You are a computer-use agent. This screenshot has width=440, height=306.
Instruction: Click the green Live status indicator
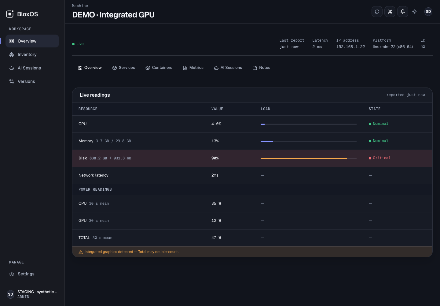pyautogui.click(x=78, y=44)
